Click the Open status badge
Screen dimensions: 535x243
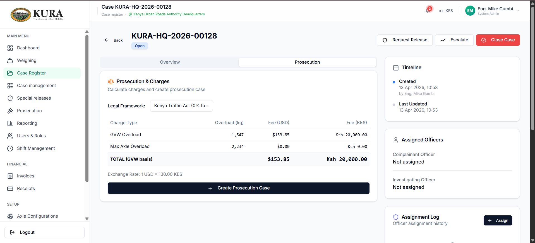140,46
